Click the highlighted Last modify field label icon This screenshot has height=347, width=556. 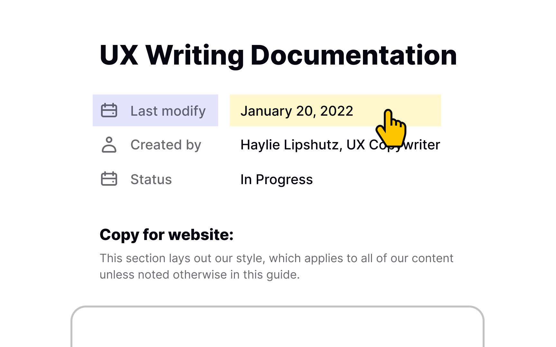pyautogui.click(x=108, y=111)
